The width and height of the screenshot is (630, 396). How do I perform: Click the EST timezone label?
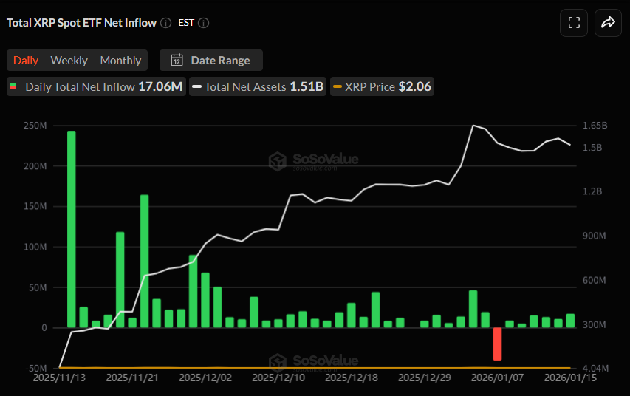(186, 23)
